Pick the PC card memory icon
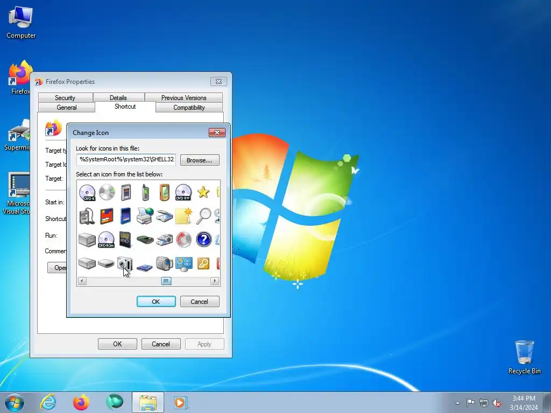 click(x=125, y=193)
